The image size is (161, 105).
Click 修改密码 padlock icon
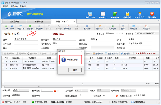point(127,14)
